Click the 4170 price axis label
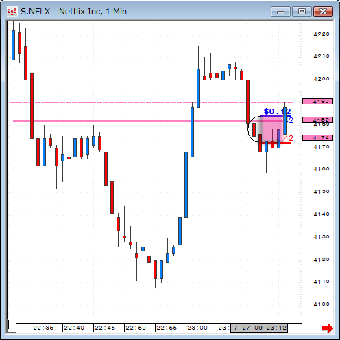The image size is (340, 340). pos(321,147)
